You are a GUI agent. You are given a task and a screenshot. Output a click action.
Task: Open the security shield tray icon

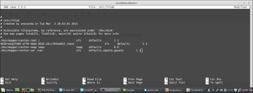236,90
